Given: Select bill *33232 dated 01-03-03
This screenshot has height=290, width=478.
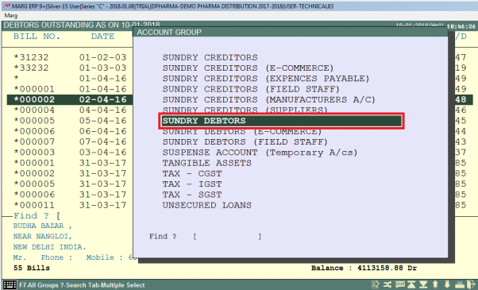Looking at the screenshot, I should click(70, 68).
